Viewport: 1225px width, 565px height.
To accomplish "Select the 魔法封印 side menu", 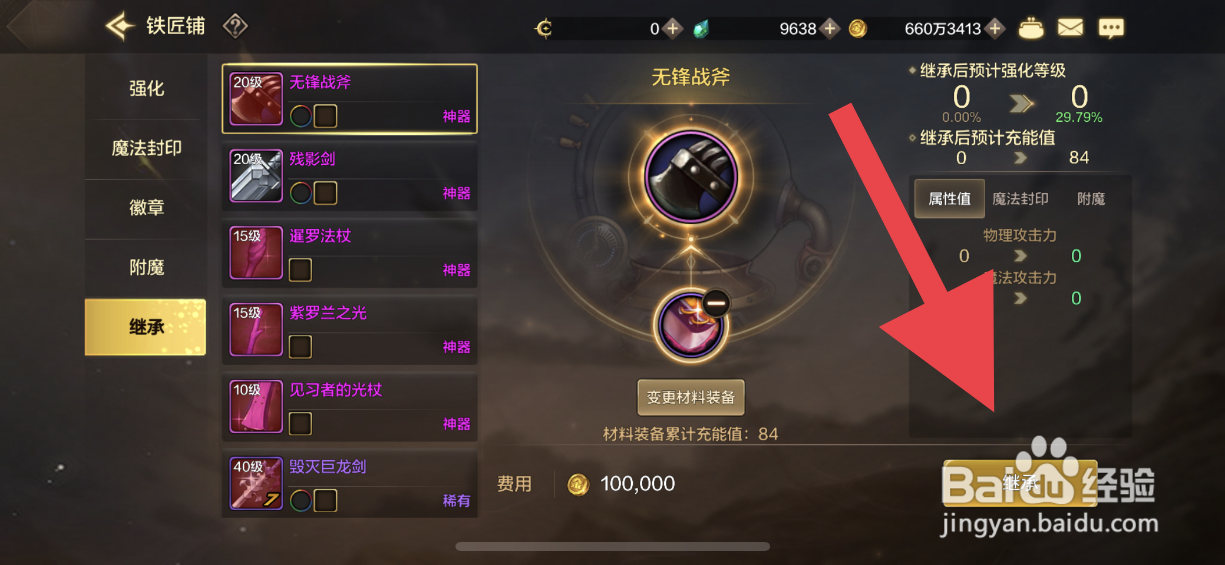I will [146, 148].
